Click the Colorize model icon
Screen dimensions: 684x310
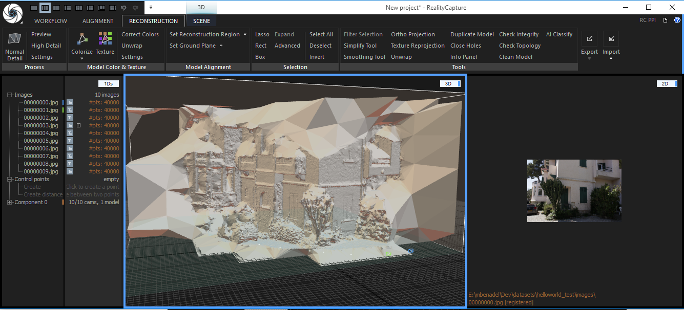coord(82,39)
